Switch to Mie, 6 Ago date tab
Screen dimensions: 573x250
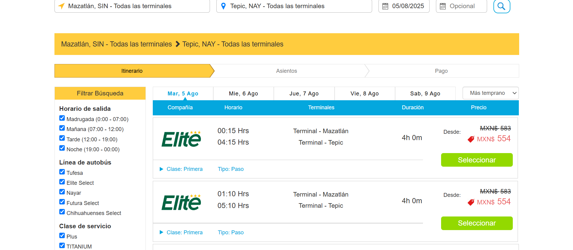click(244, 94)
